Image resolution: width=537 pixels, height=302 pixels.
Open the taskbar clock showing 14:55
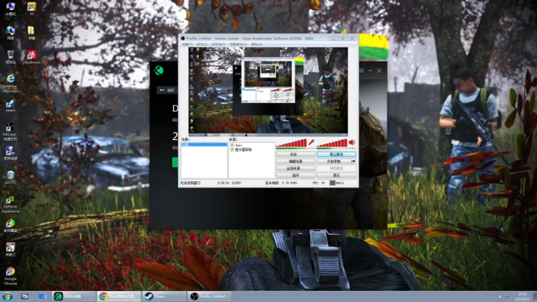(x=522, y=297)
